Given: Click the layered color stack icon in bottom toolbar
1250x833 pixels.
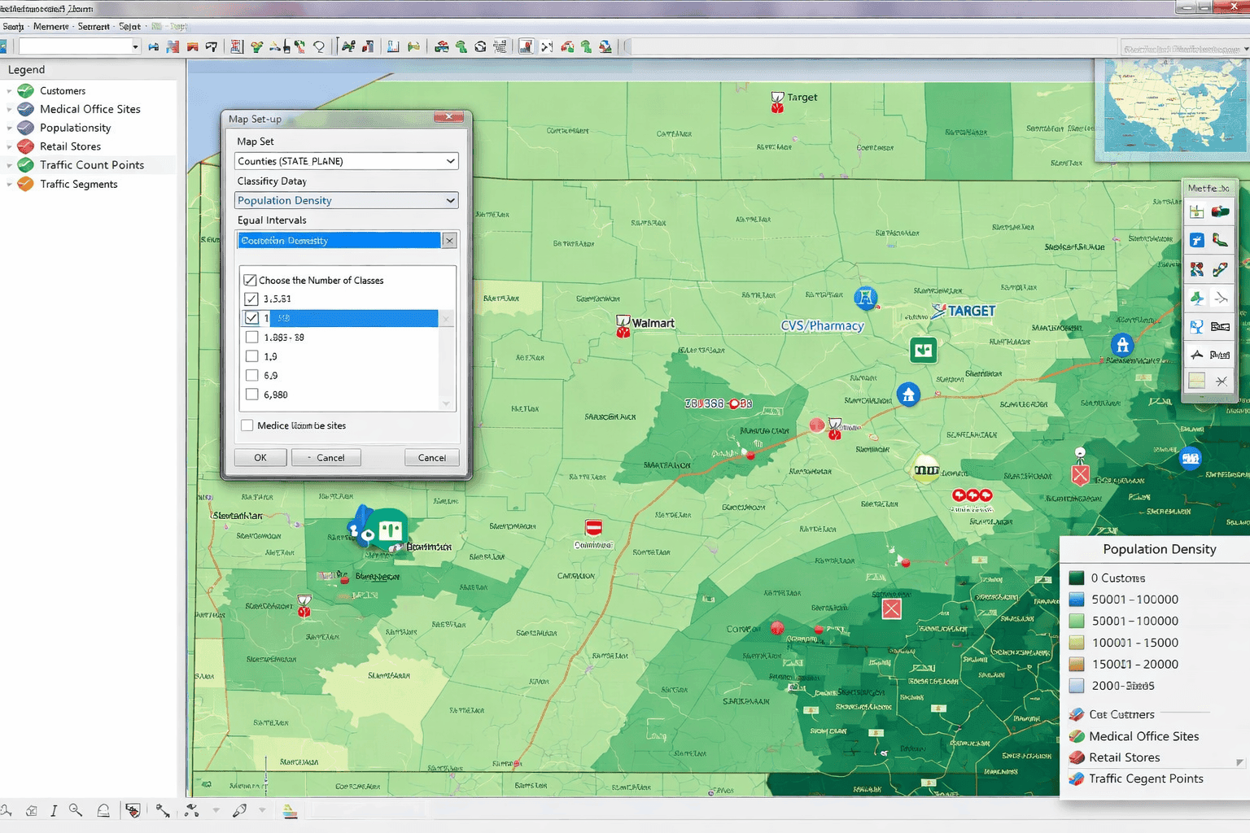Looking at the screenshot, I should click(290, 810).
